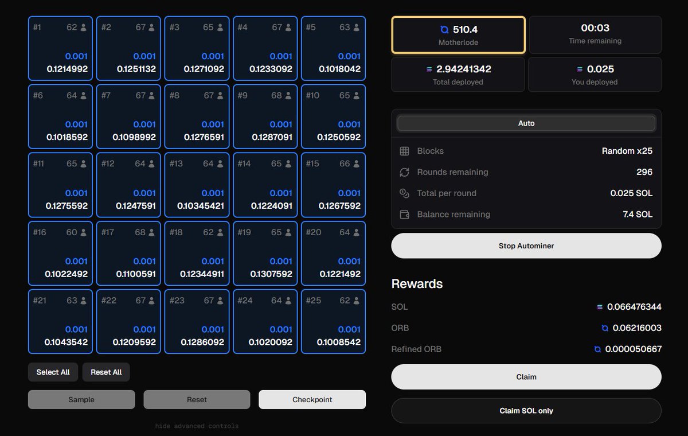
Task: Click the person icon on block #8
Action: click(x=220, y=95)
